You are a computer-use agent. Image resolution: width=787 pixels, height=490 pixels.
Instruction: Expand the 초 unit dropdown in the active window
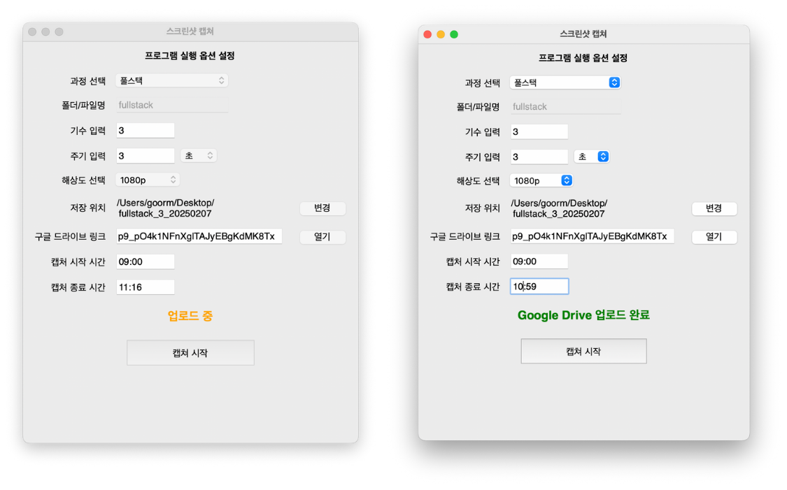point(591,157)
